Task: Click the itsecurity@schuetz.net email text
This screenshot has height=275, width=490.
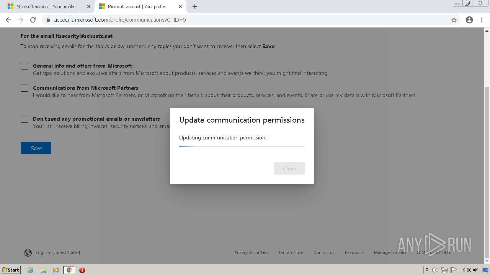Action: pos(84,36)
